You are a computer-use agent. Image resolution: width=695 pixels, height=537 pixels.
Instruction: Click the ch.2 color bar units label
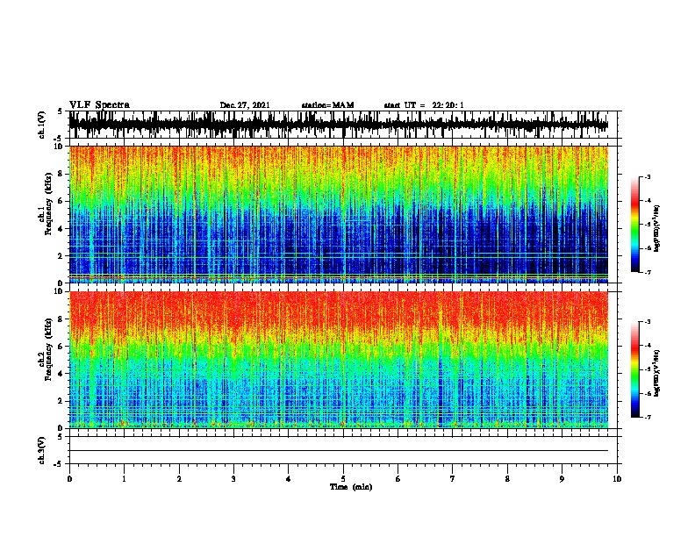pos(657,373)
